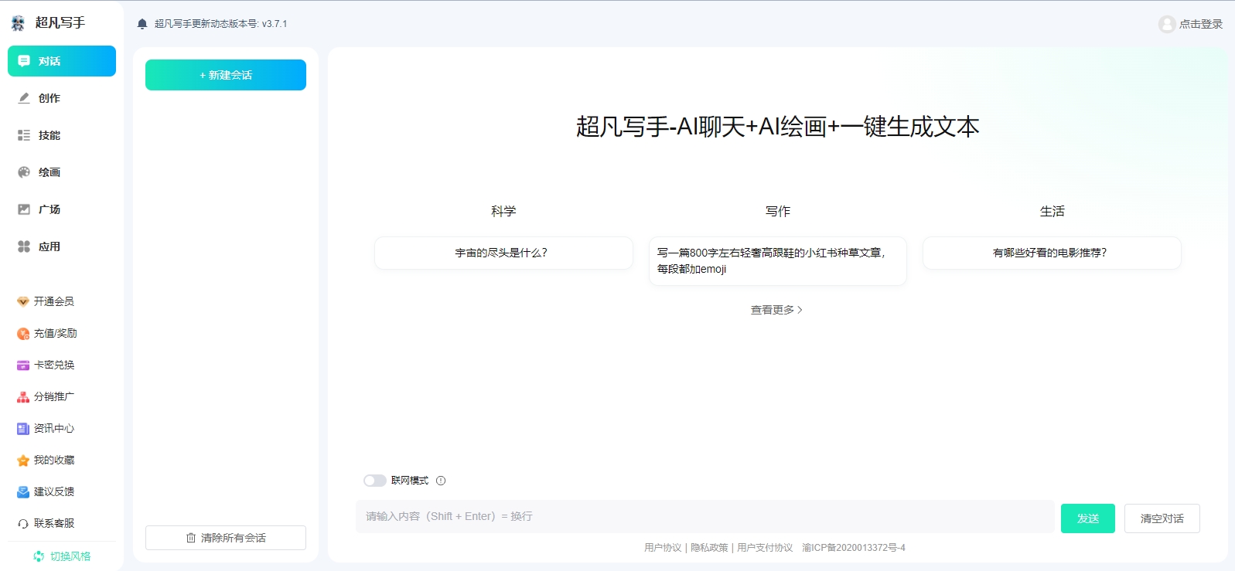Click the 技能 list icon
The height and width of the screenshot is (571, 1235).
[24, 135]
